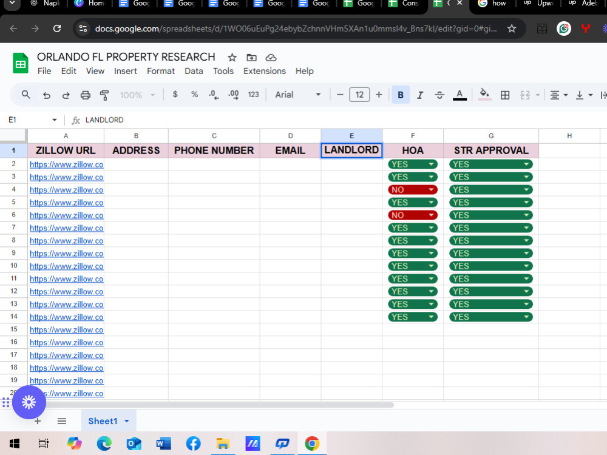Open the File menu

44,71
